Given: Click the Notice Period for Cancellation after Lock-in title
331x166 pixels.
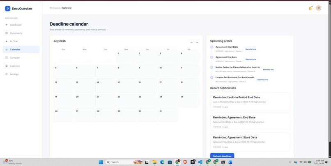Looking at the screenshot, I should [x=238, y=67].
